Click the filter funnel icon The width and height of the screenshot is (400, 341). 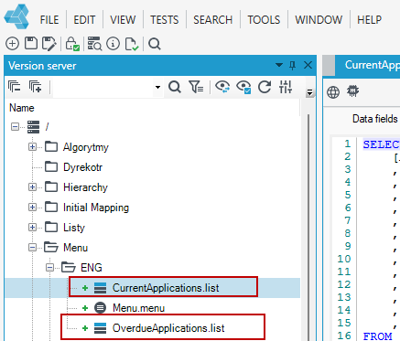coord(196,87)
